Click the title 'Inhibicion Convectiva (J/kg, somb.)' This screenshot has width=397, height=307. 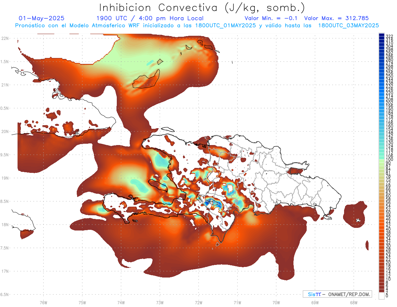tap(202, 8)
